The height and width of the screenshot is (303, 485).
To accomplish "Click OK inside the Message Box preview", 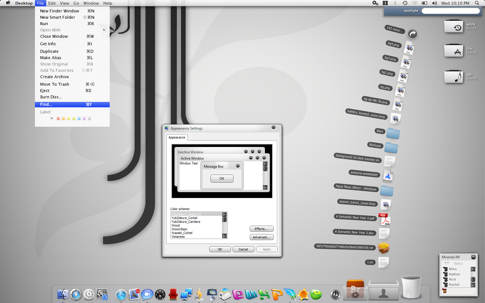I will pyautogui.click(x=222, y=179).
